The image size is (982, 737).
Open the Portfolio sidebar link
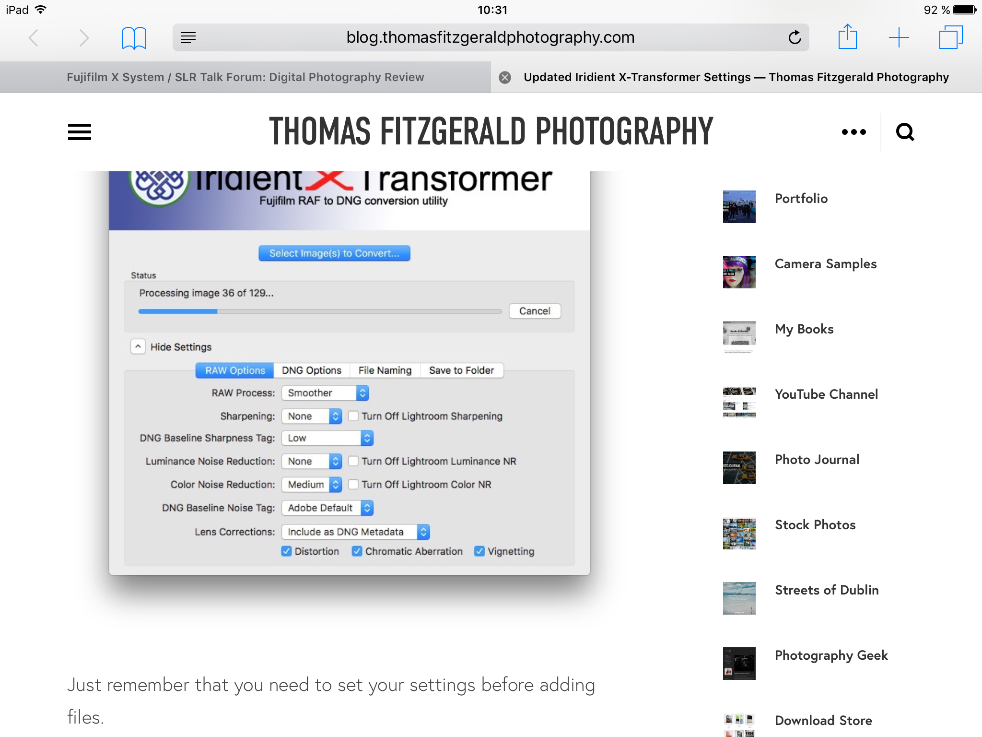801,199
